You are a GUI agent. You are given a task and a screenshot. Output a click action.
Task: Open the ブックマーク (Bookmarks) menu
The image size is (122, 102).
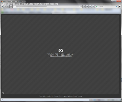coord(30,4)
